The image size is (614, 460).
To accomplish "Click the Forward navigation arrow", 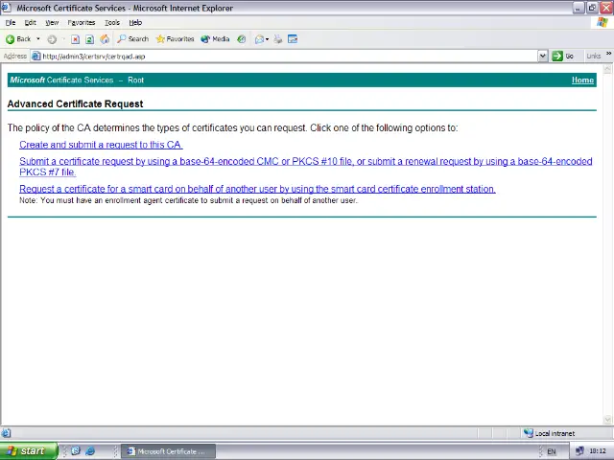I will pos(52,39).
